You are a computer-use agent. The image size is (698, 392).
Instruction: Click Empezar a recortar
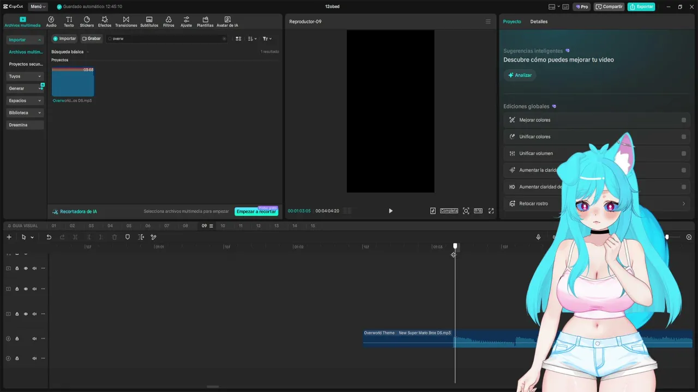click(256, 211)
